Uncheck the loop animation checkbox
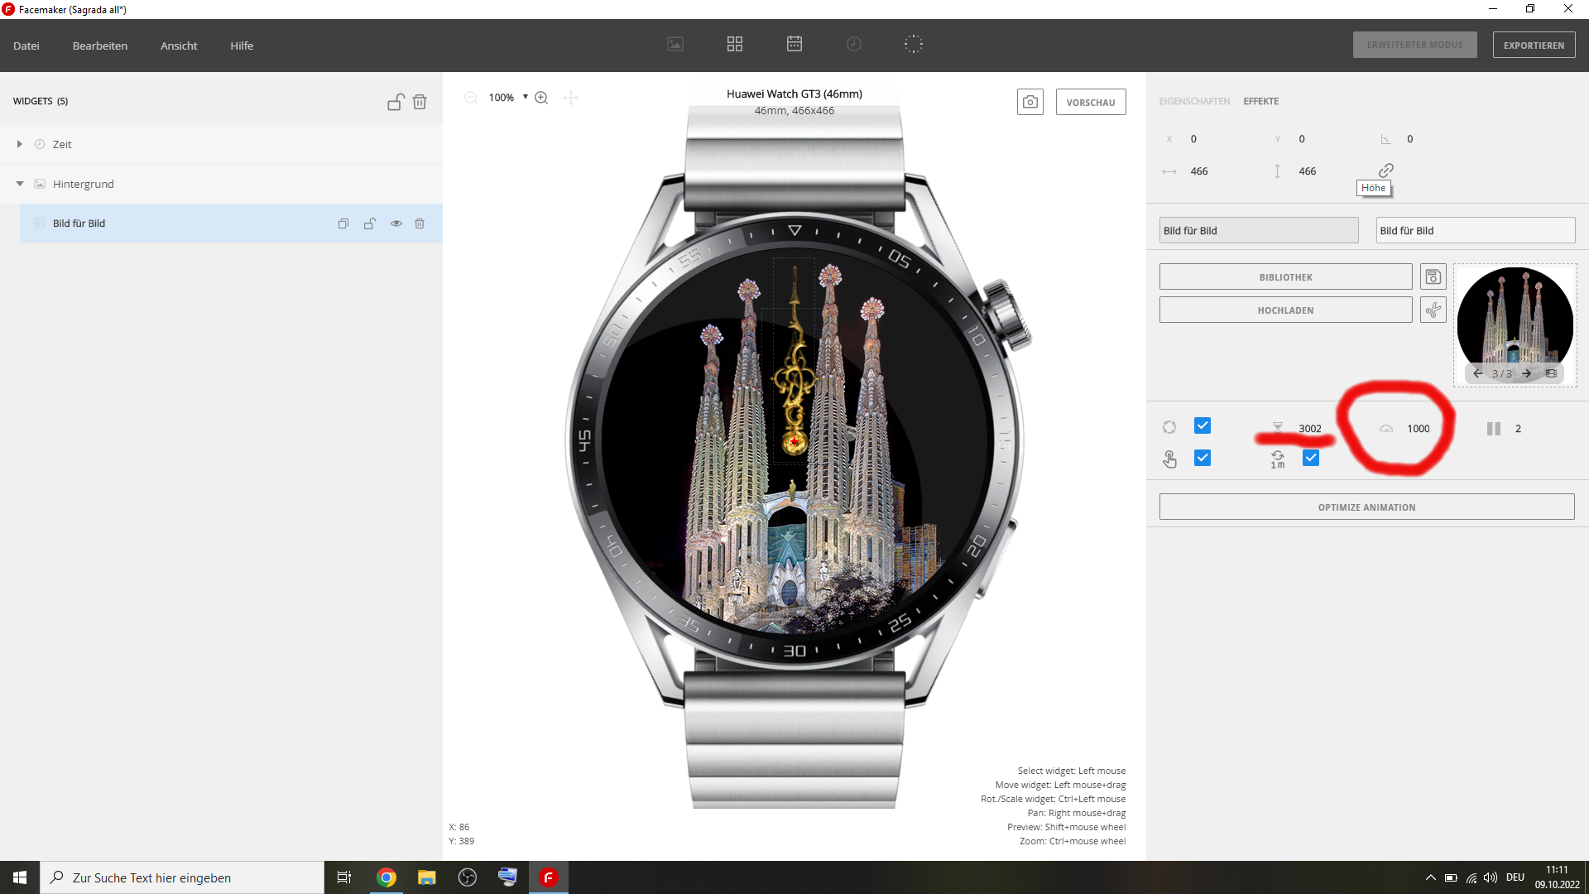The width and height of the screenshot is (1589, 894). tap(1203, 425)
